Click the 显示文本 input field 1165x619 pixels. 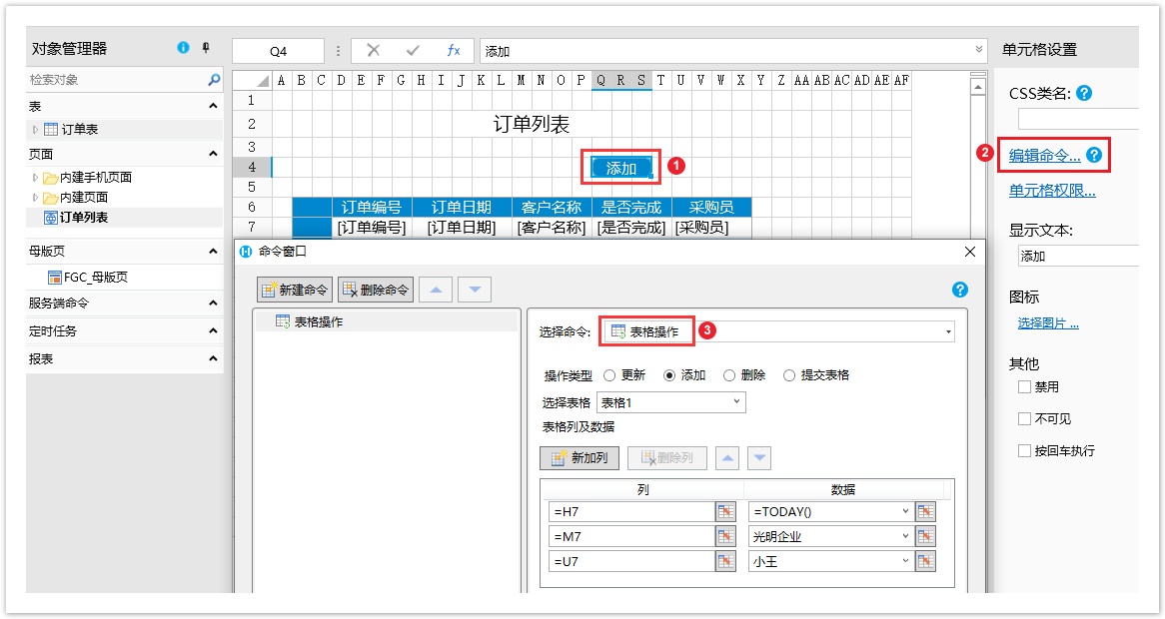pos(1077,257)
